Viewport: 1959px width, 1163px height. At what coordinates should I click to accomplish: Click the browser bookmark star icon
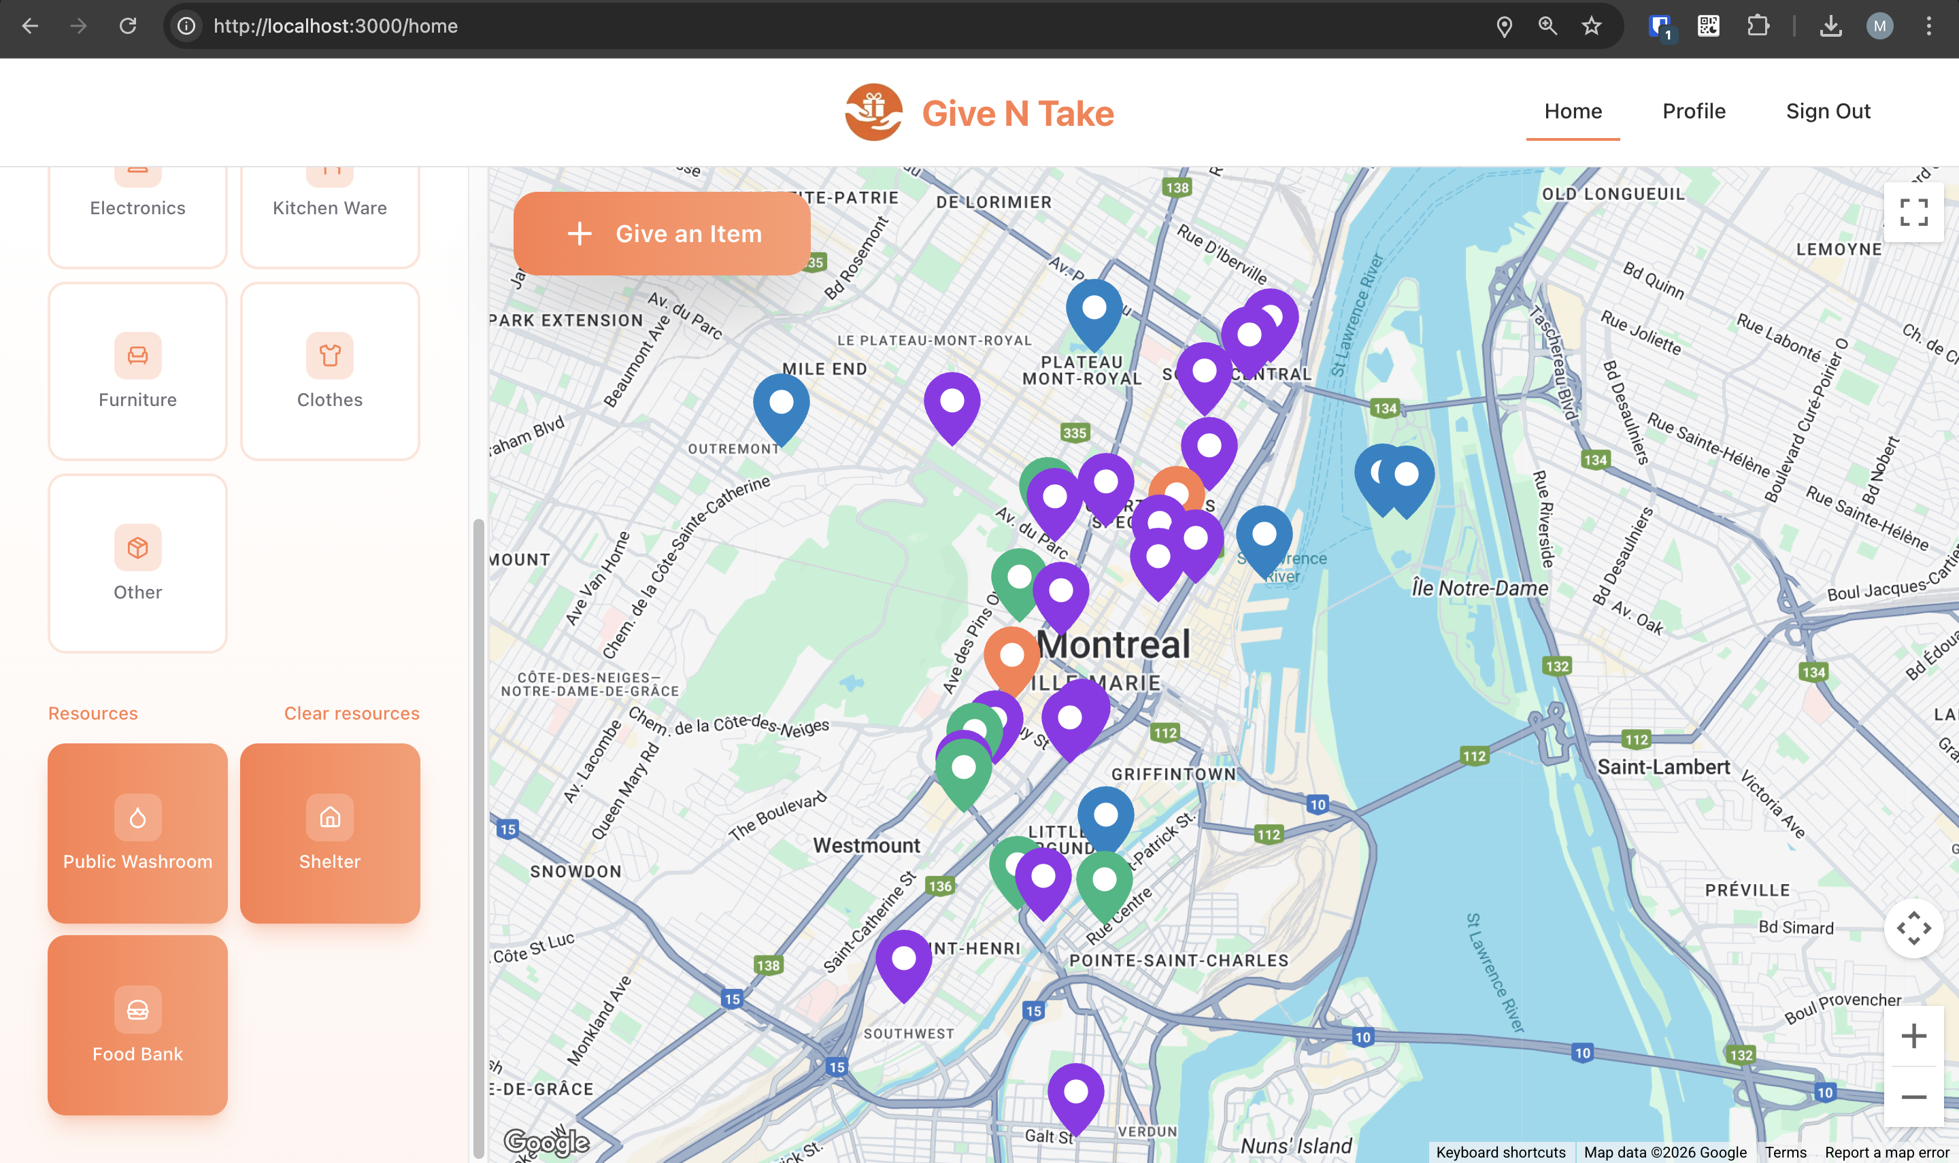(x=1591, y=27)
